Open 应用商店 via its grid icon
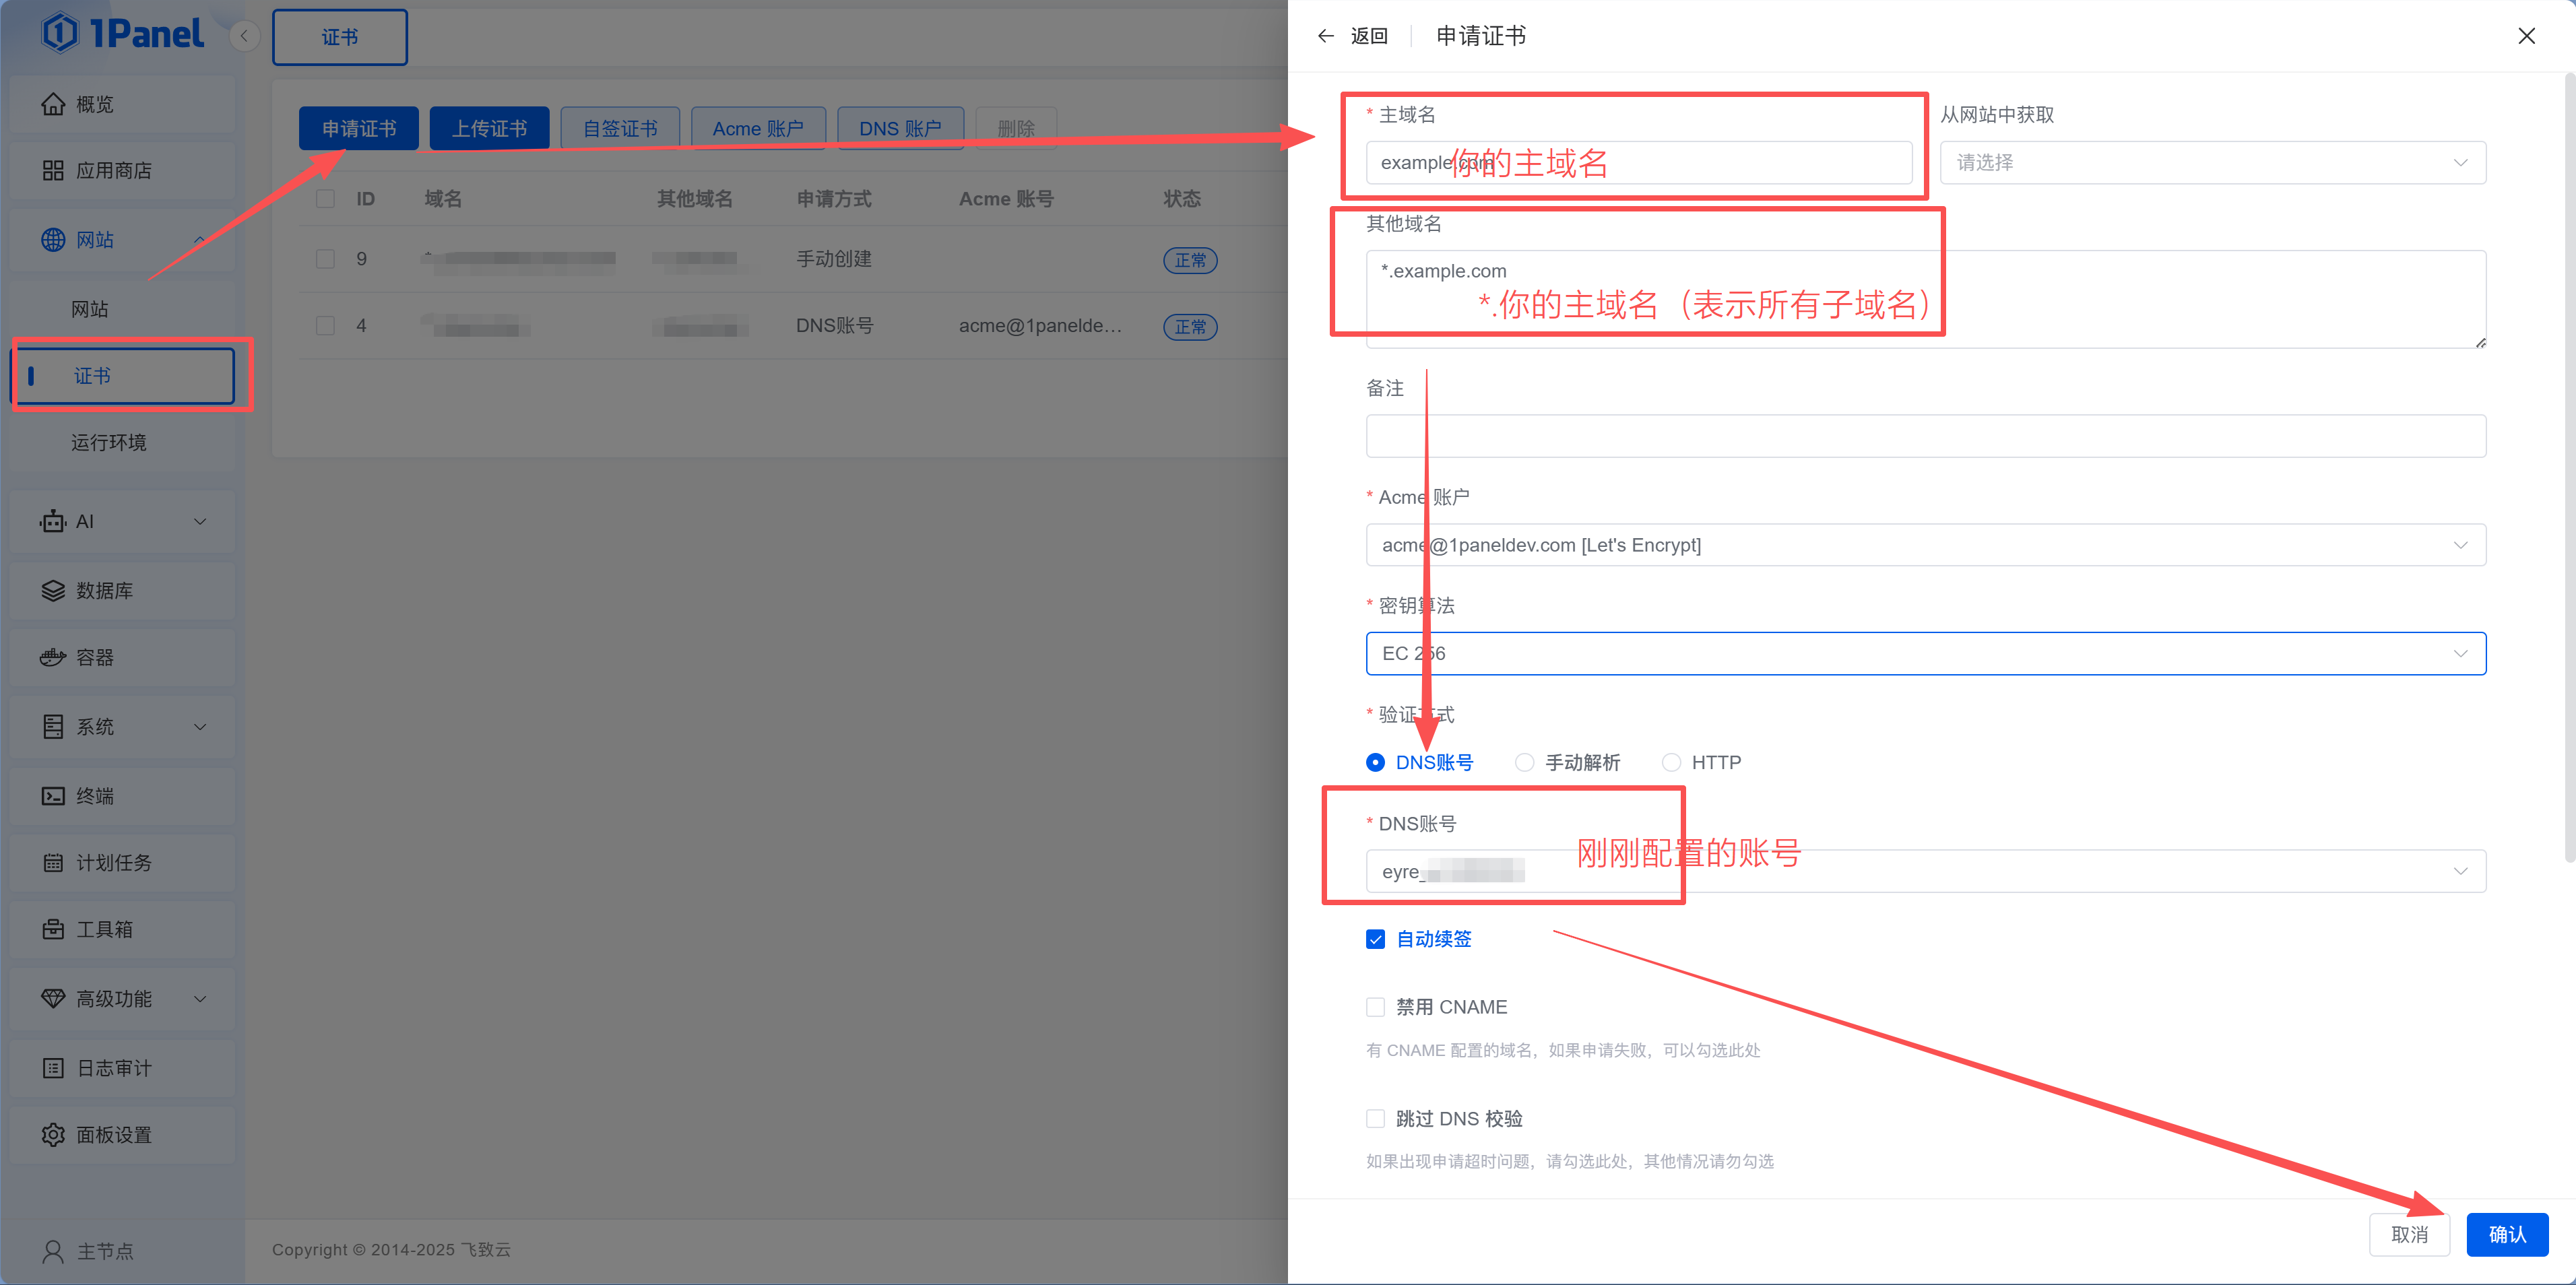 [x=53, y=171]
